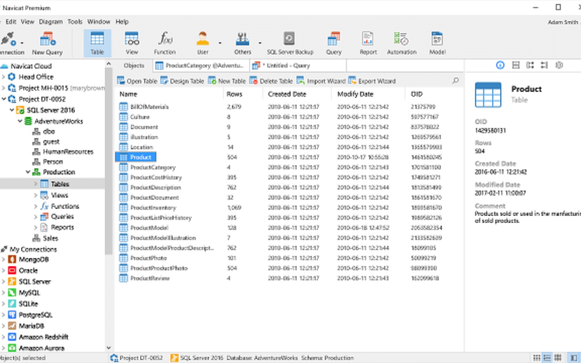Collapse the Production schema node
The width and height of the screenshot is (581, 363).
point(28,172)
